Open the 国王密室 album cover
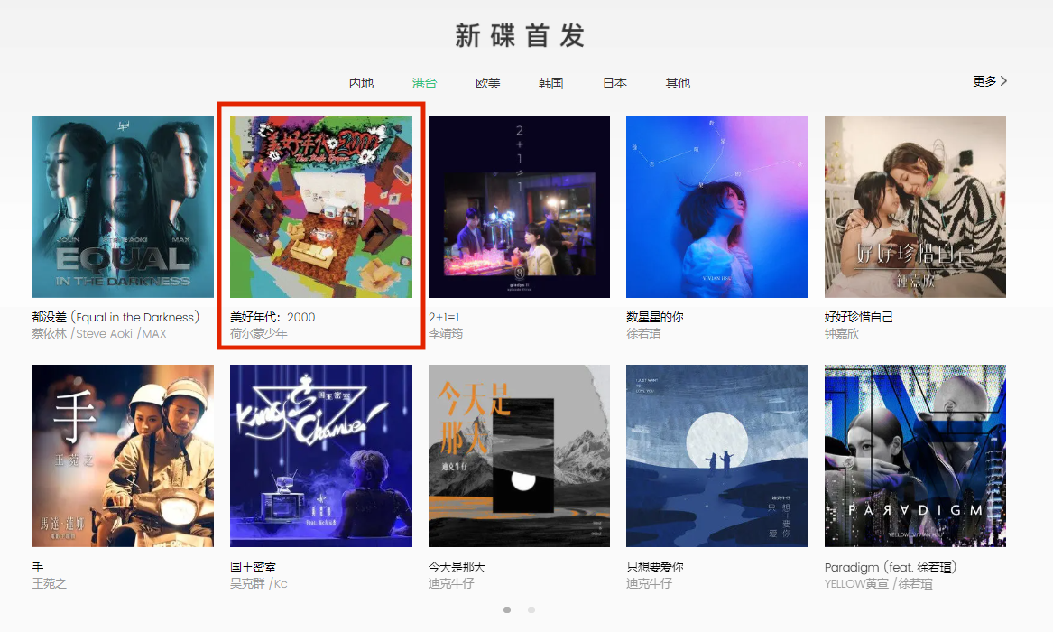Image resolution: width=1053 pixels, height=632 pixels. point(321,455)
